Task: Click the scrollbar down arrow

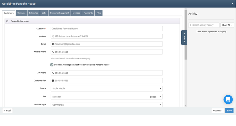Action: tap(186, 106)
